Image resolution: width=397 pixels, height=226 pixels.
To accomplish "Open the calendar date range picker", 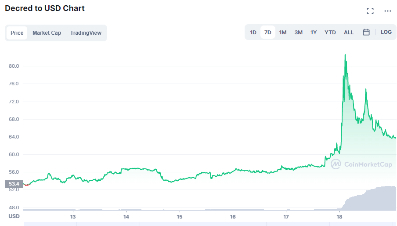I will (366, 32).
